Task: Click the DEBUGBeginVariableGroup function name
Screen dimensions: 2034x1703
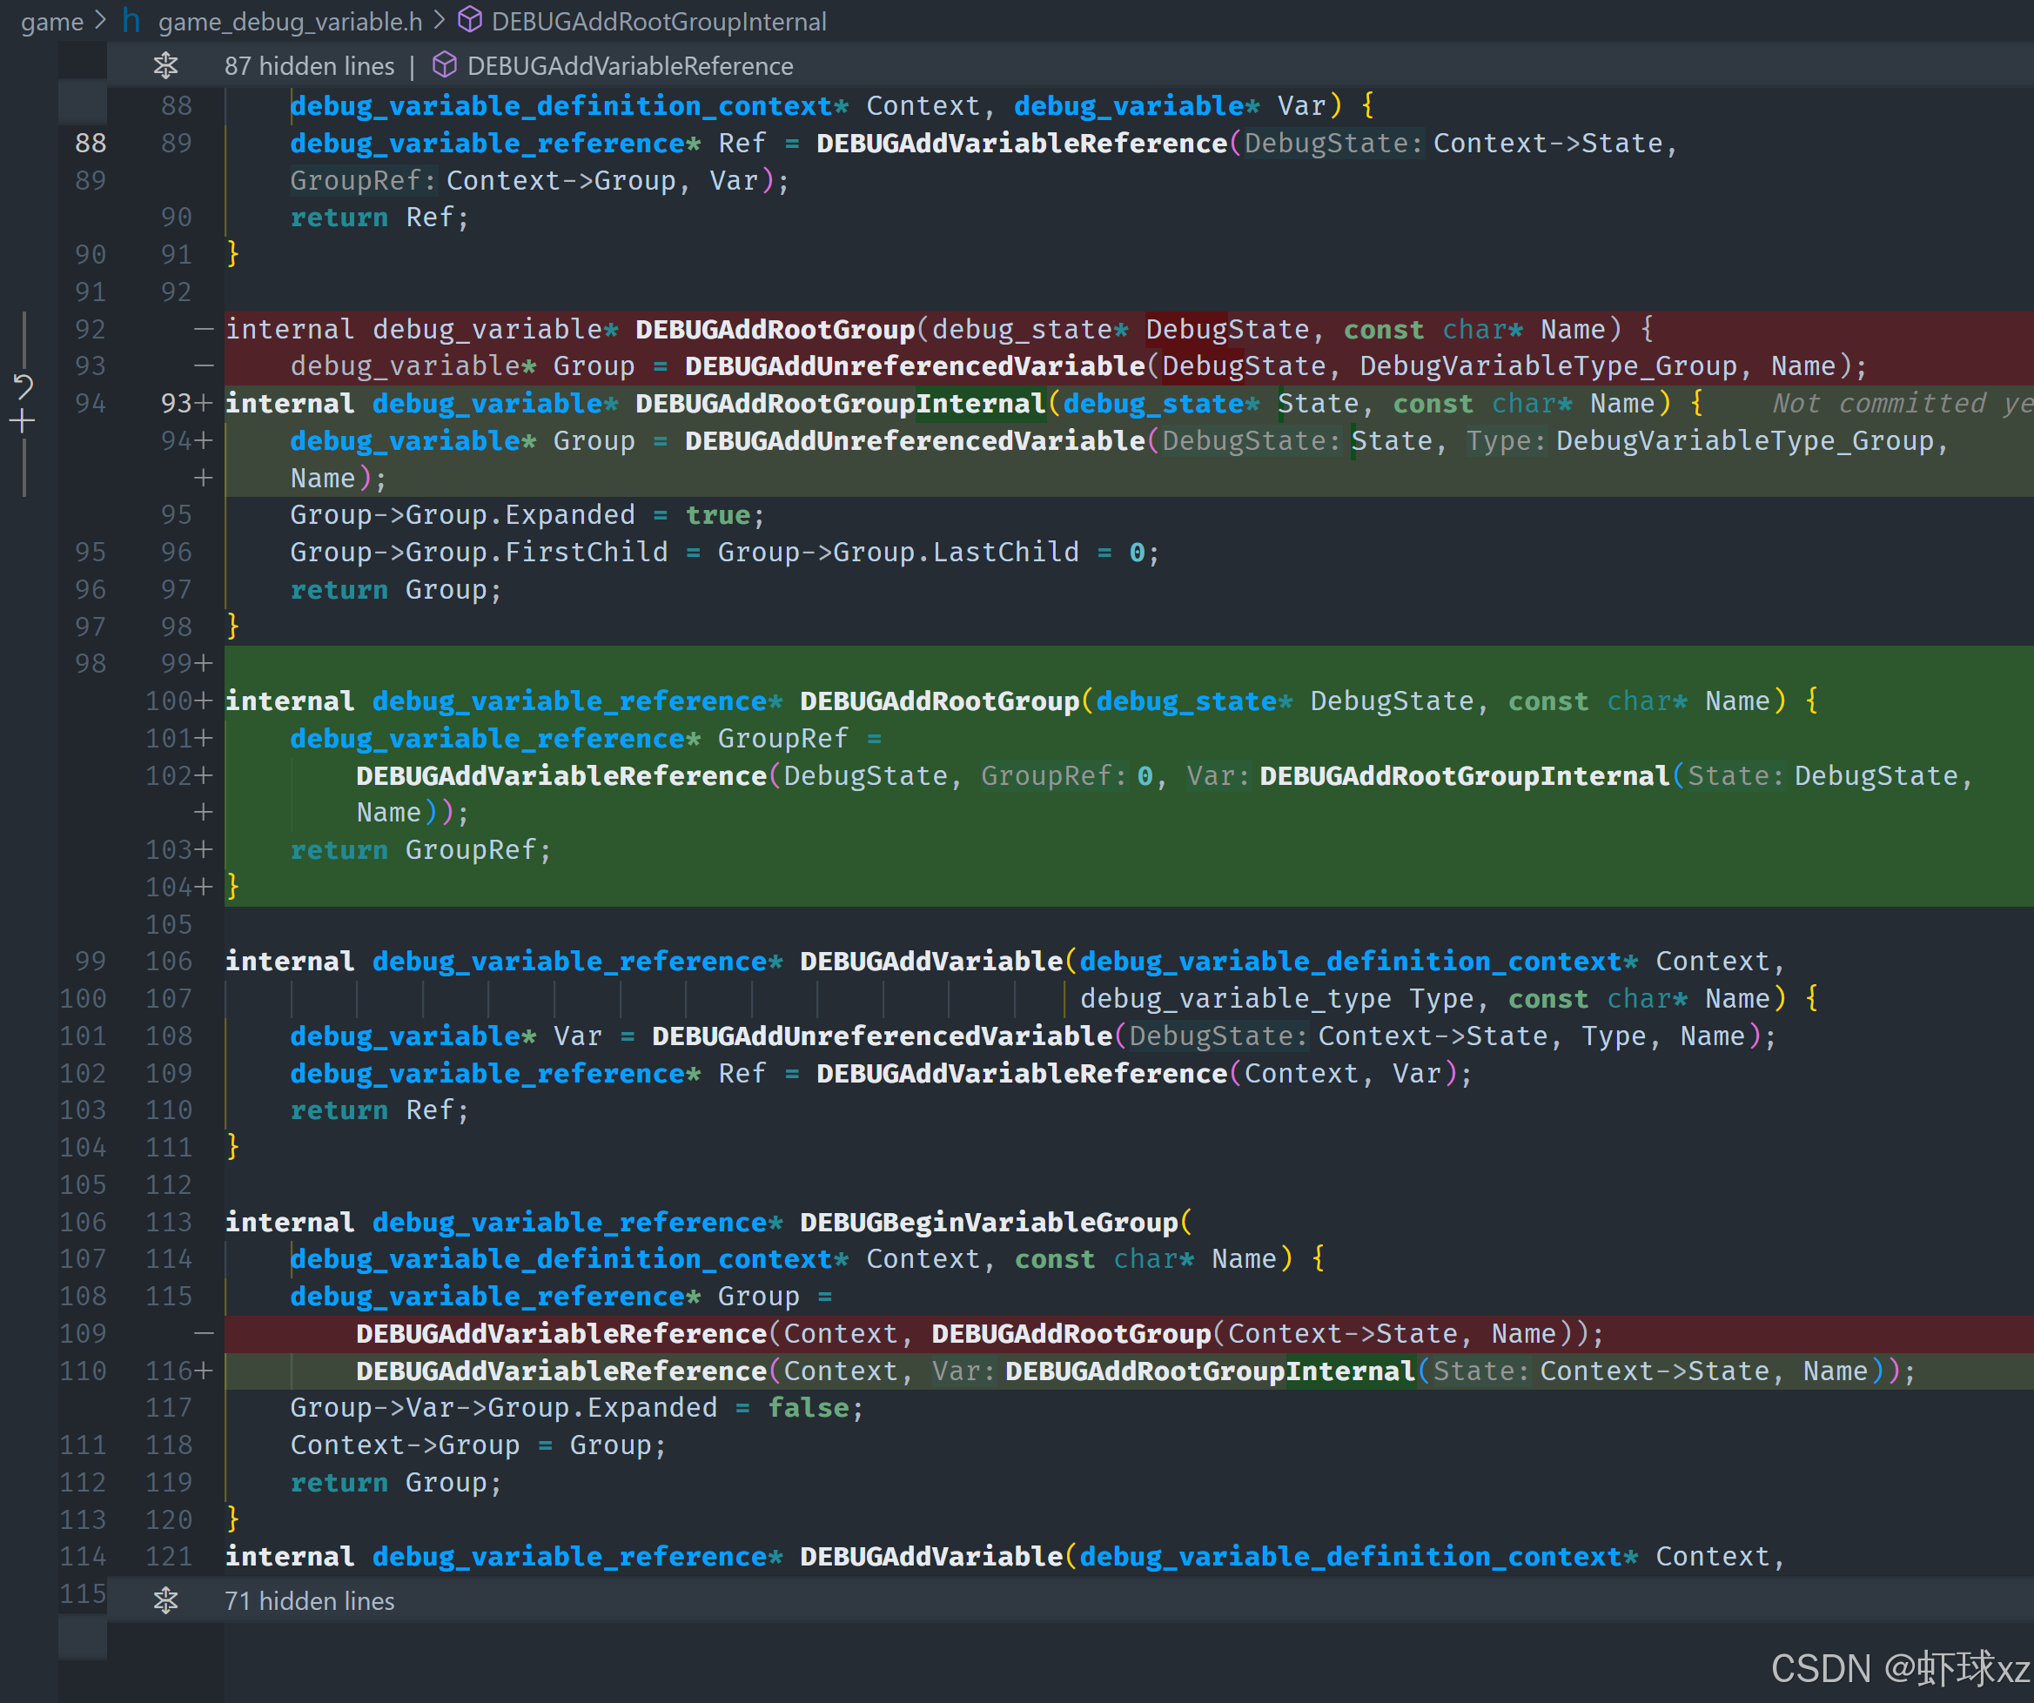Action: click(x=988, y=1222)
